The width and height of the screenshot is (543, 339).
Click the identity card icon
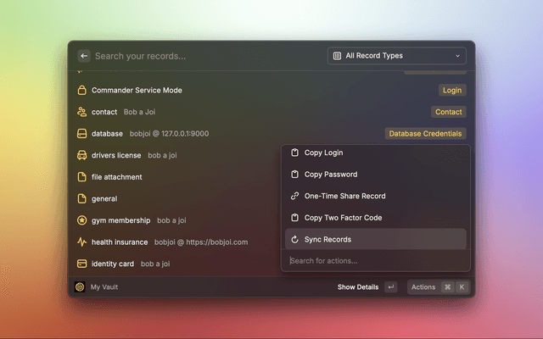pos(82,264)
